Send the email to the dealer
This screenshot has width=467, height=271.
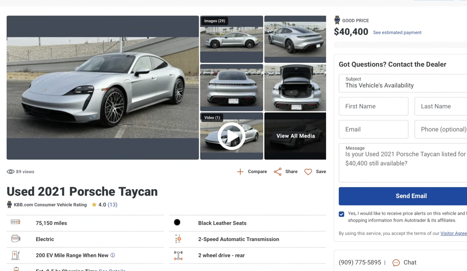coord(403,196)
